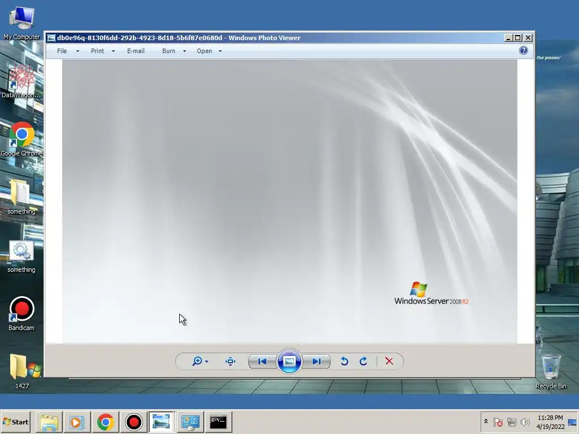
Task: Open Bandicam from the taskbar
Action: (133, 422)
